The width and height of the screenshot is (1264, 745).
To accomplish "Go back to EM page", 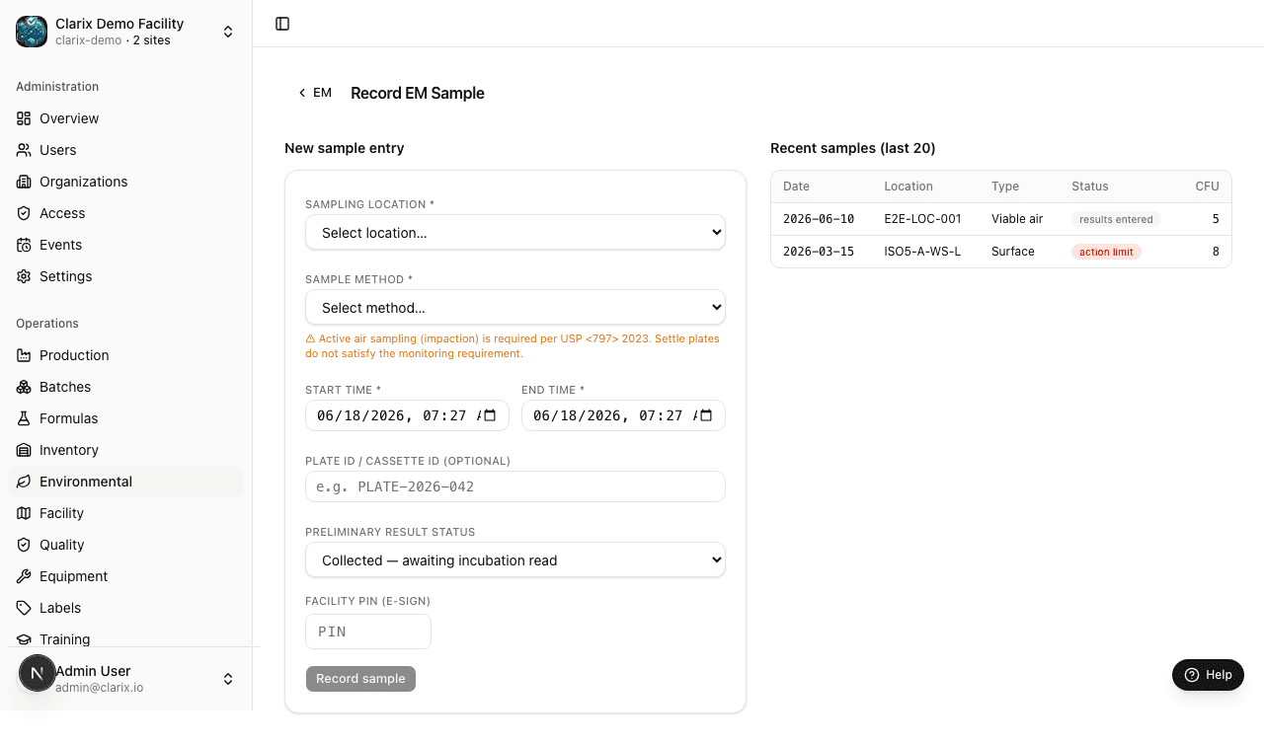I will click(x=315, y=93).
